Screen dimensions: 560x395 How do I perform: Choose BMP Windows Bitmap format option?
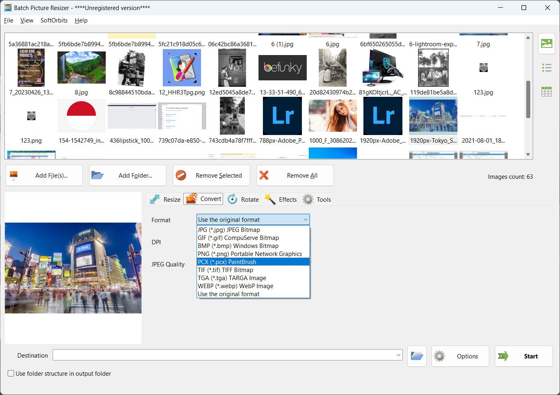253,246
